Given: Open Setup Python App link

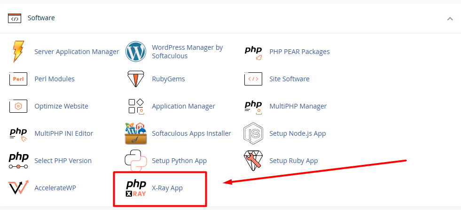Looking at the screenshot, I should click(x=180, y=161).
